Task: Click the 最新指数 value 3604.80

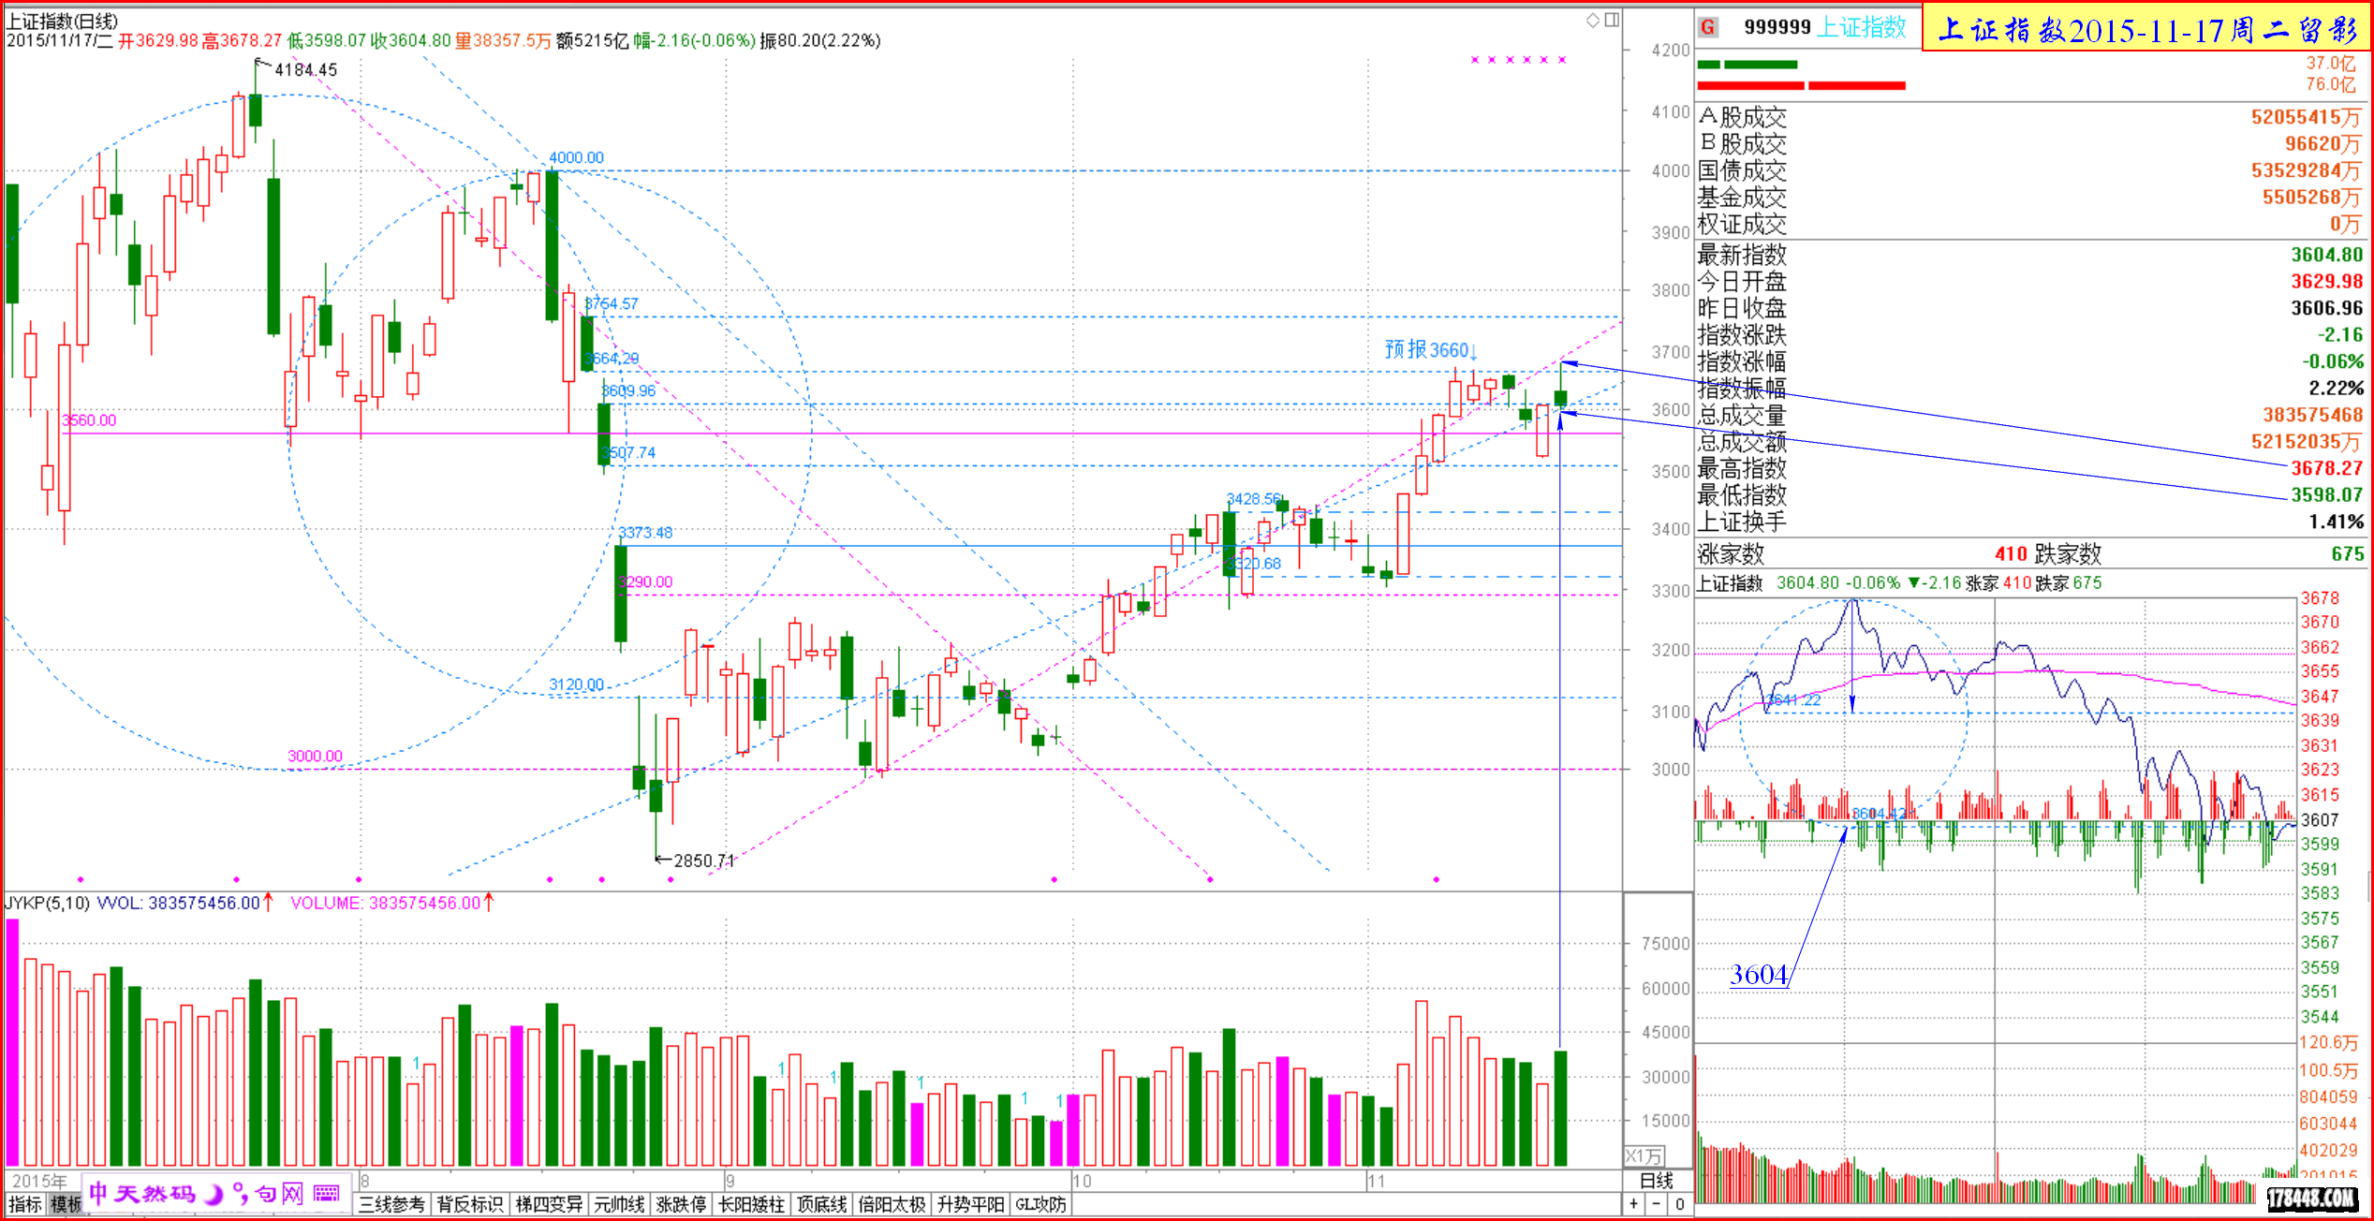Action: click(x=2326, y=255)
